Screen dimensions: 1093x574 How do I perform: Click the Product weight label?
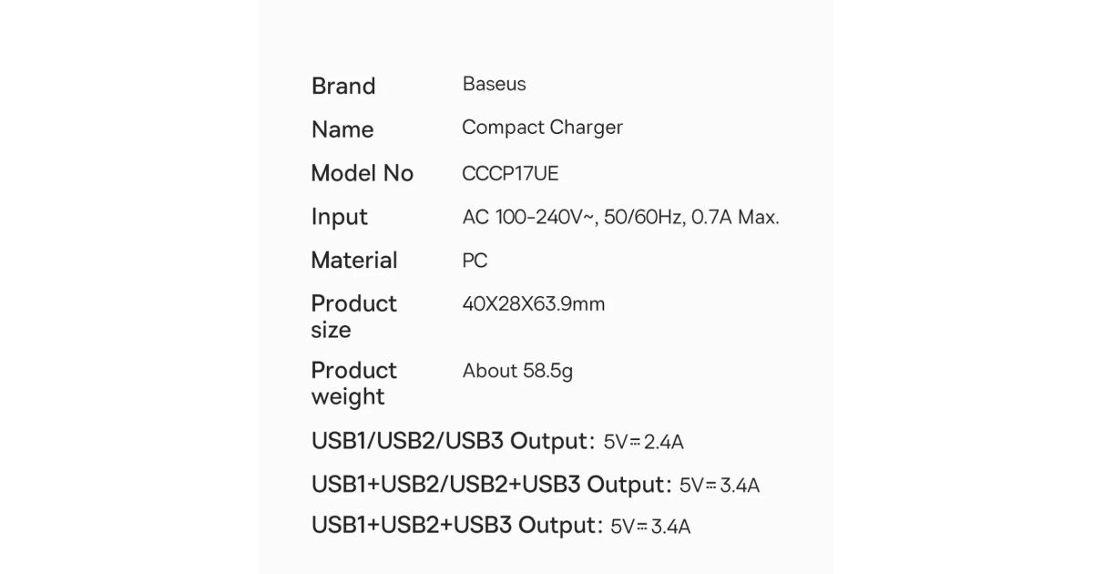click(x=353, y=384)
